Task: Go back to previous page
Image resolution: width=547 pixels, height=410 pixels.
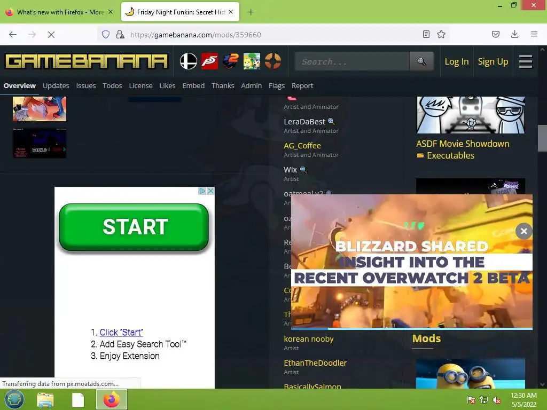Action: tap(13, 35)
